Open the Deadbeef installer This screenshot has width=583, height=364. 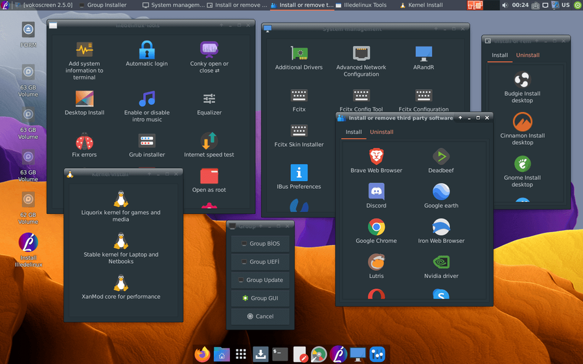click(441, 156)
